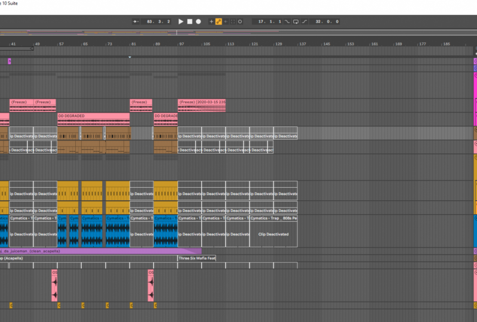Select the small purple clip at bar 41
Viewport: 477px width, 322px height.
point(10,61)
